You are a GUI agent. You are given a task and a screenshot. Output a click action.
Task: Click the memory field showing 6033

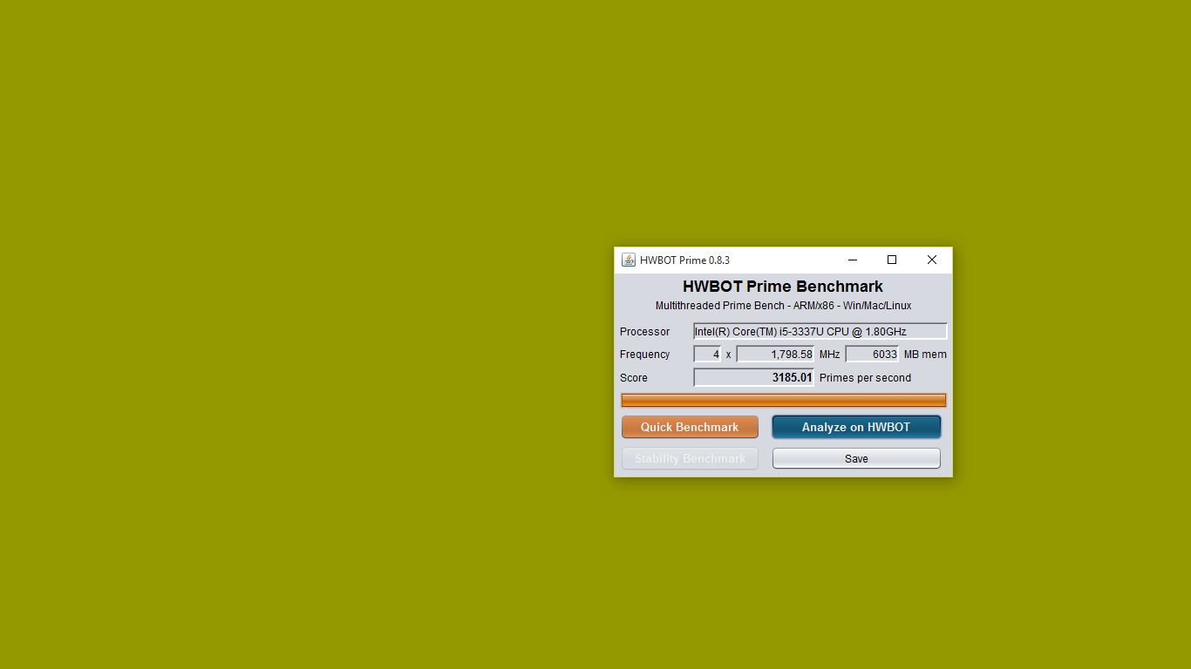coord(872,354)
